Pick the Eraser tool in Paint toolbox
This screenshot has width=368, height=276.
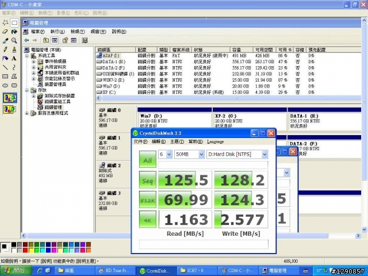pyautogui.click(x=5, y=32)
